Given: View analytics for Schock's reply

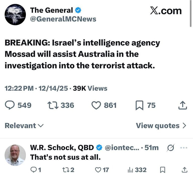Looking at the screenshot, I should tap(131, 170).
